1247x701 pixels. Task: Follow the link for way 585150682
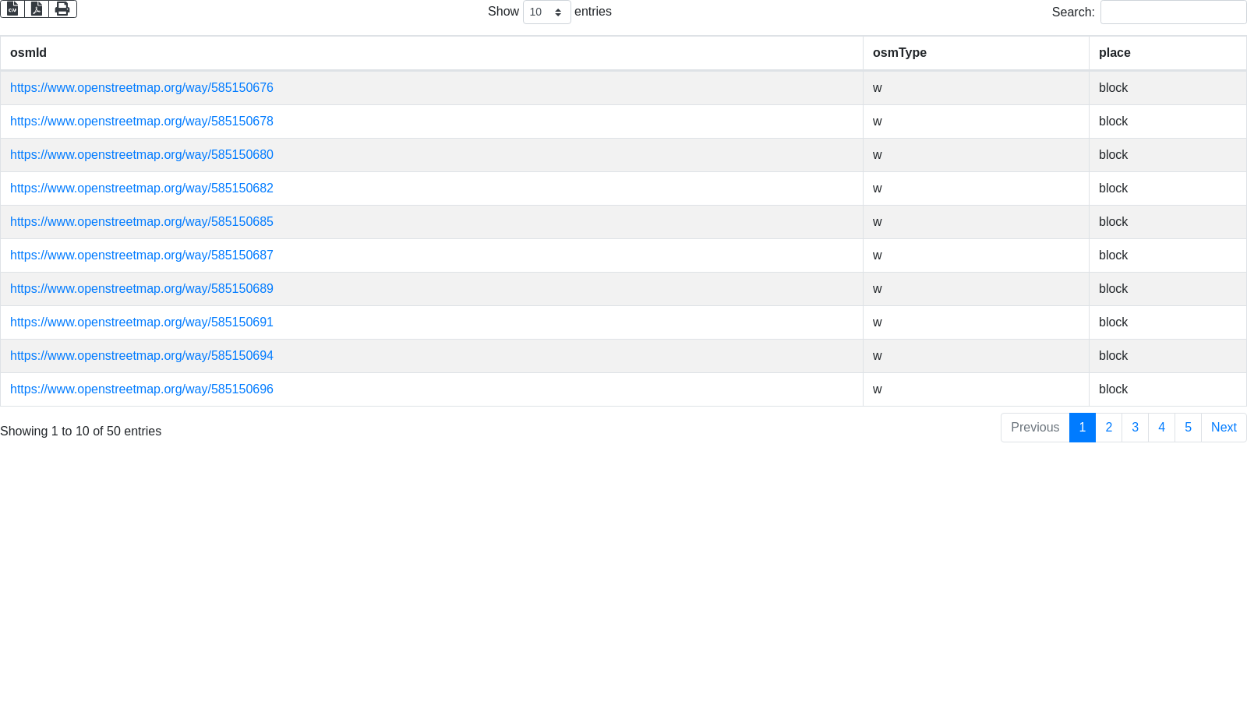142,188
